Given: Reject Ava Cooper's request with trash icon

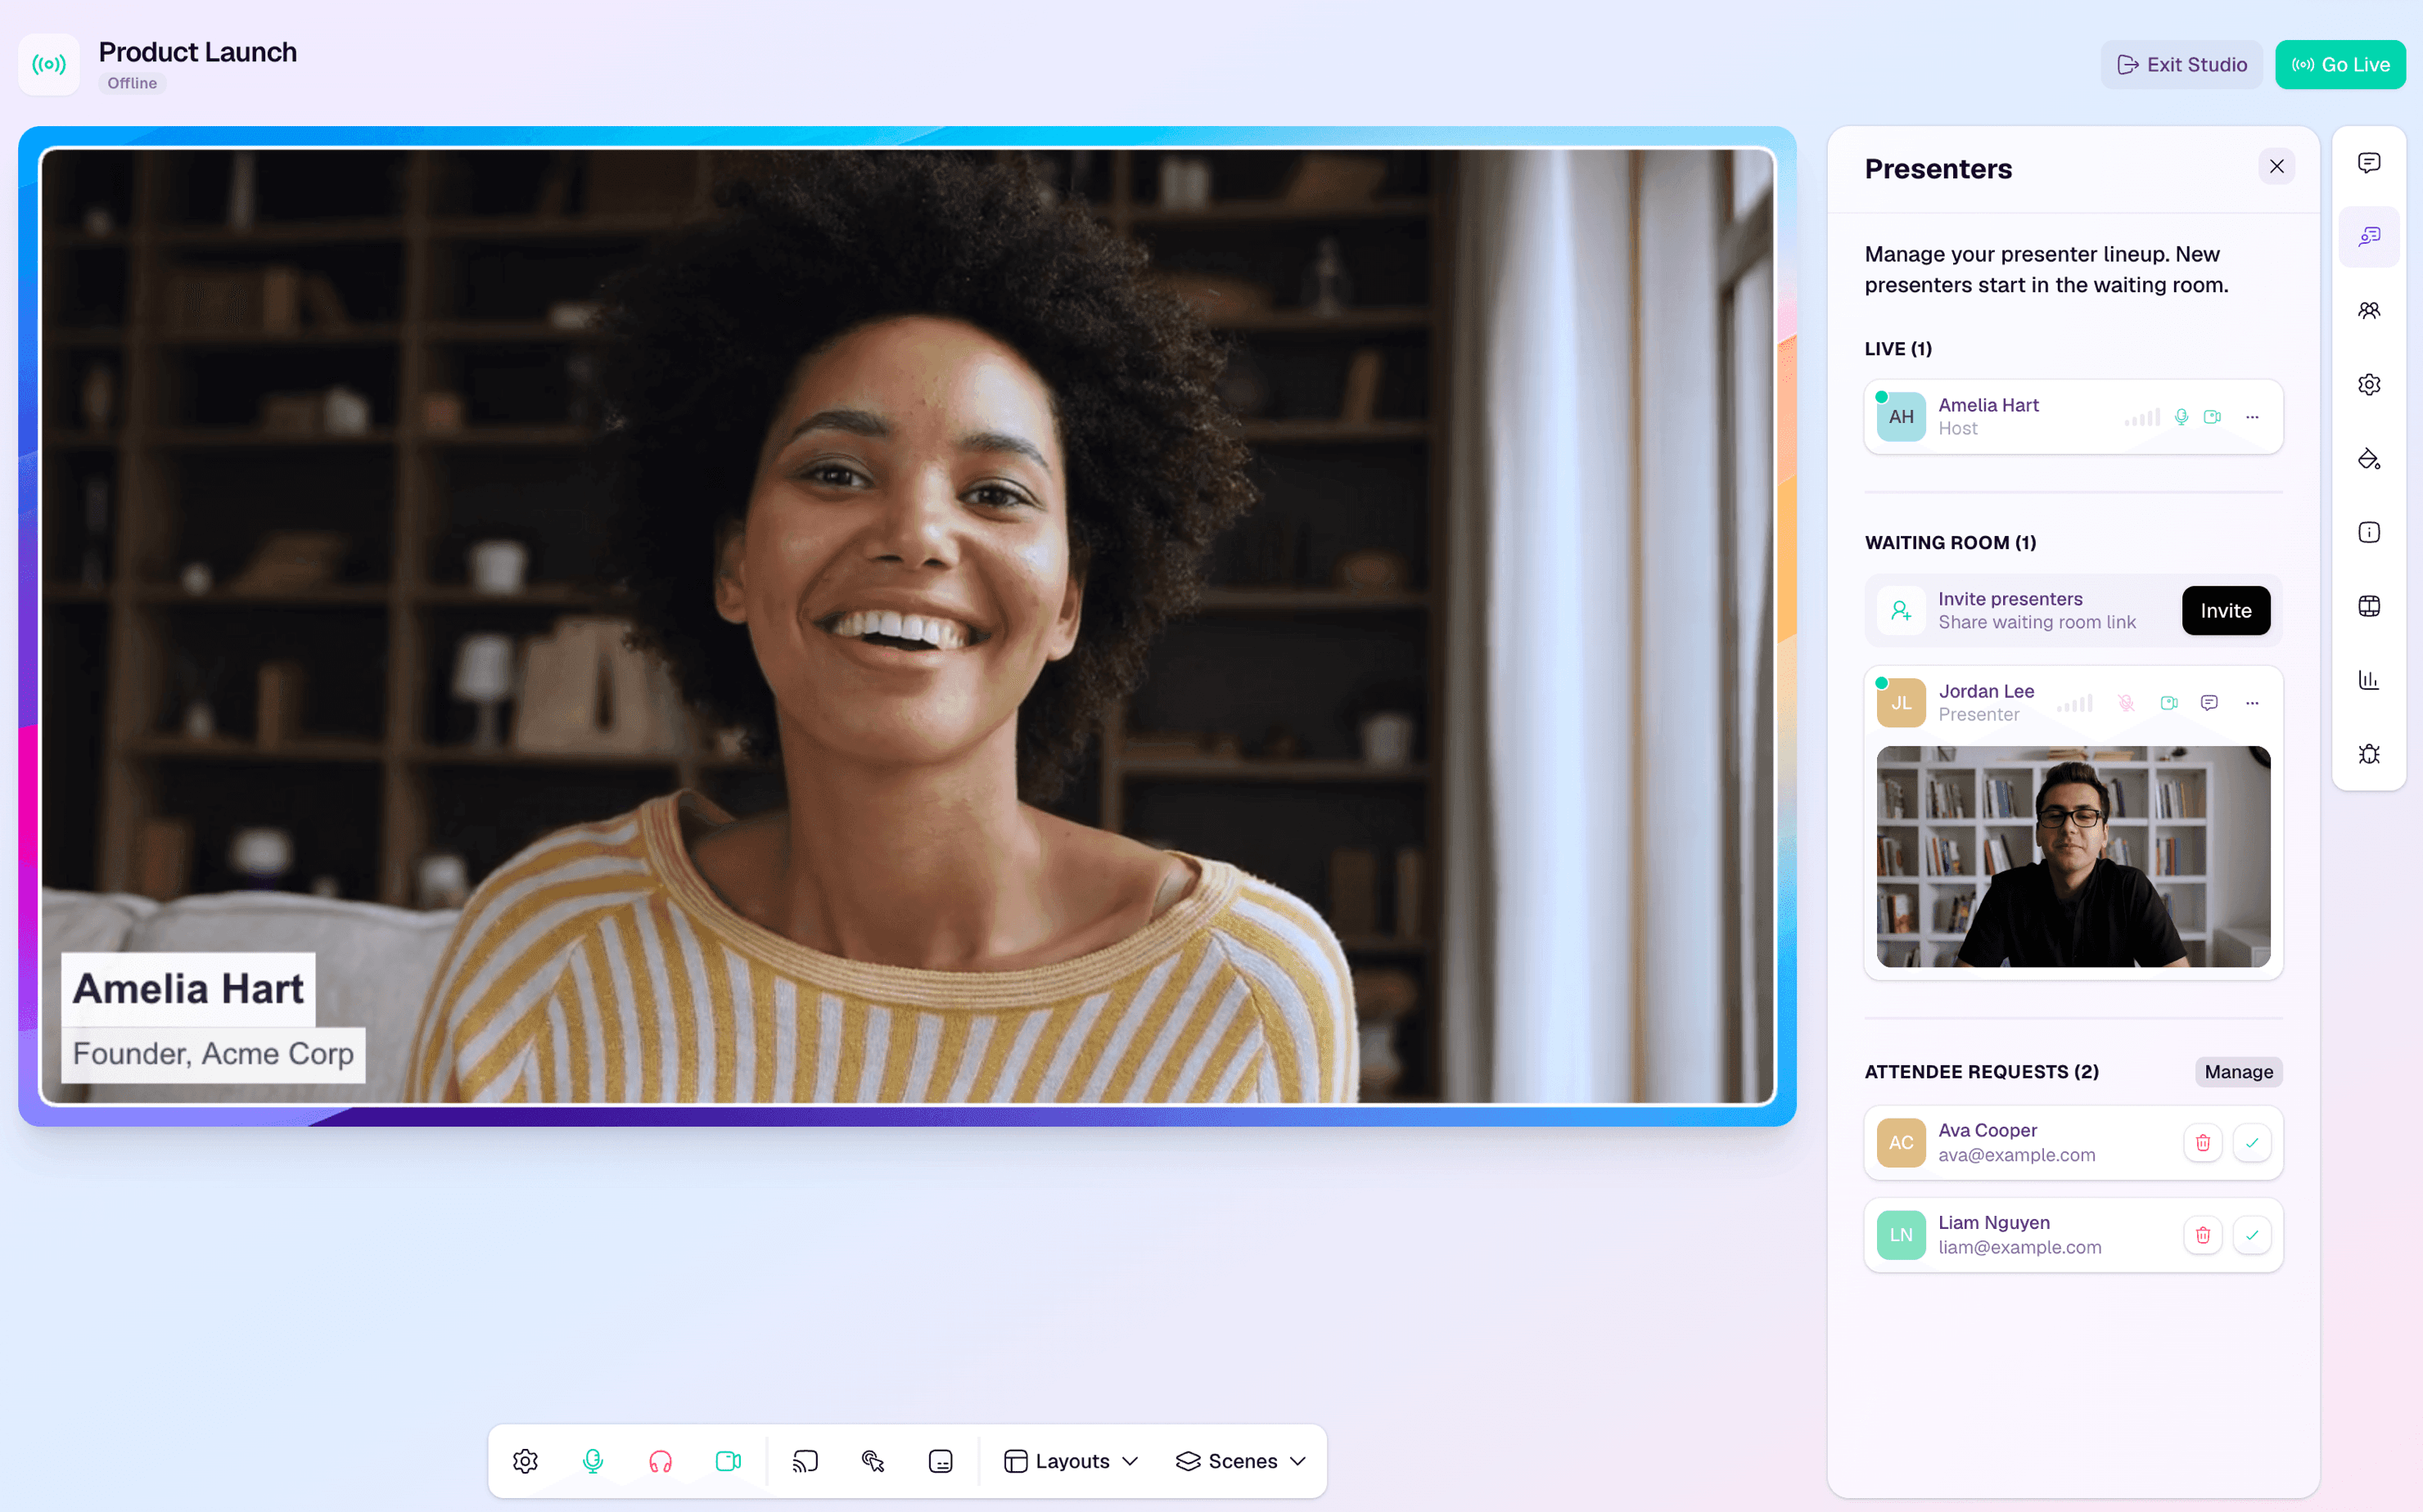Looking at the screenshot, I should (x=2202, y=1143).
